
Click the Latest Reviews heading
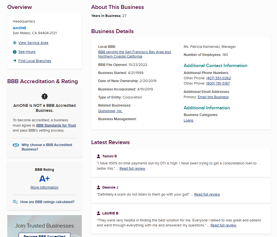coord(110,142)
